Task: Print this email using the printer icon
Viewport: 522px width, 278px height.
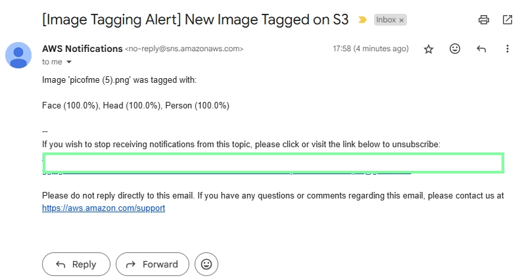Action: coord(484,20)
